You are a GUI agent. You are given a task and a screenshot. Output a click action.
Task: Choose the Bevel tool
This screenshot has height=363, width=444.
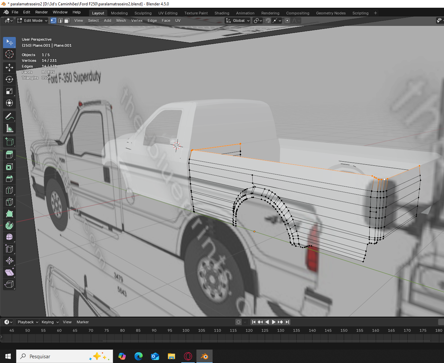[x=9, y=178]
